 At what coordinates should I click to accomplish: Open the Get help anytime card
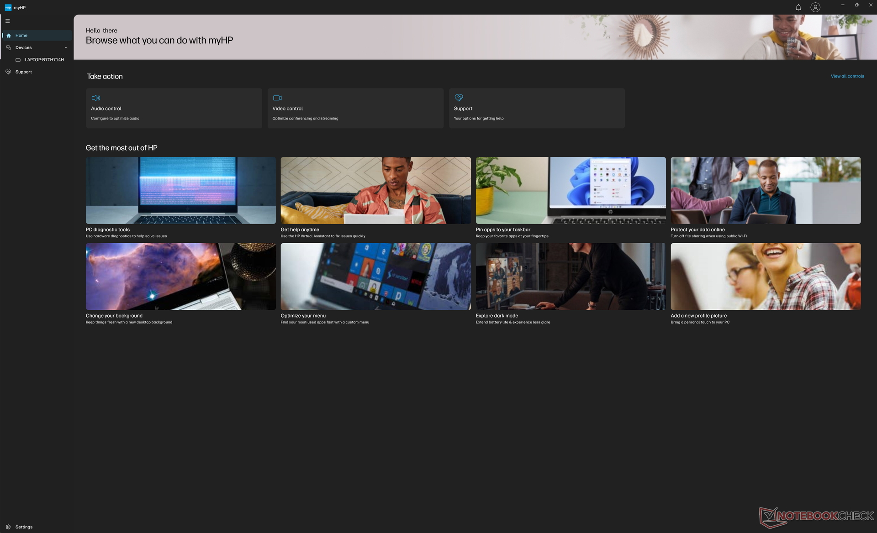pyautogui.click(x=375, y=190)
